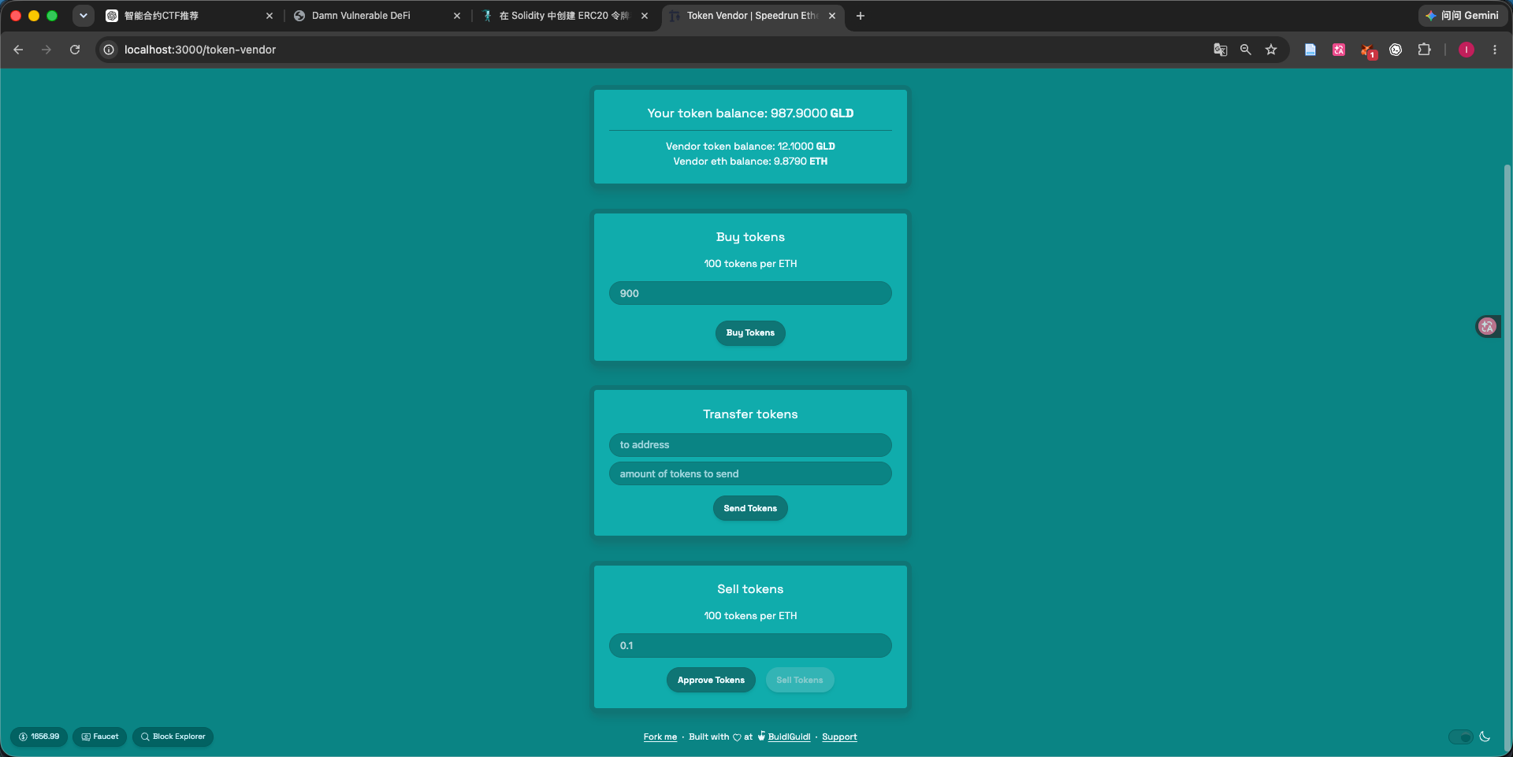Screen dimensions: 1513x757
Task: Focus amount of tokens to send field
Action: click(750, 473)
